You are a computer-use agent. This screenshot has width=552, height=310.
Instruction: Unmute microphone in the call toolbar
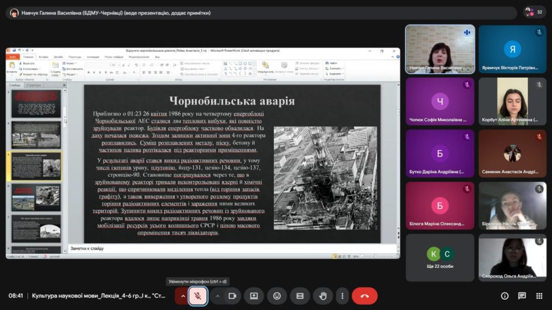pos(198,296)
